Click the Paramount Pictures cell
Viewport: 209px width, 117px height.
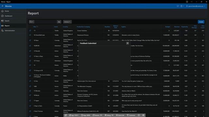83,35
